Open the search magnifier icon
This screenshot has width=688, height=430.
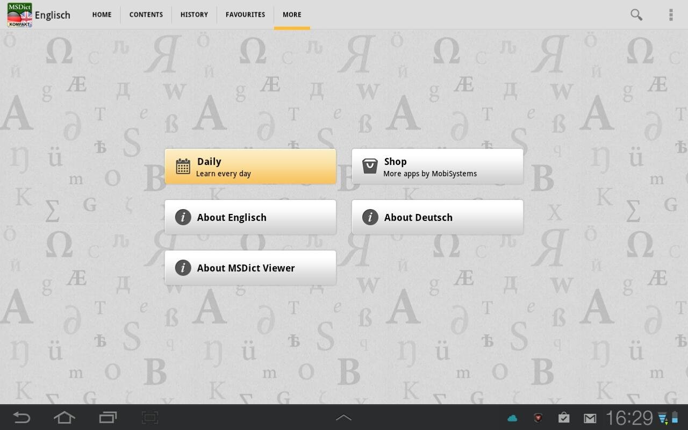point(636,15)
